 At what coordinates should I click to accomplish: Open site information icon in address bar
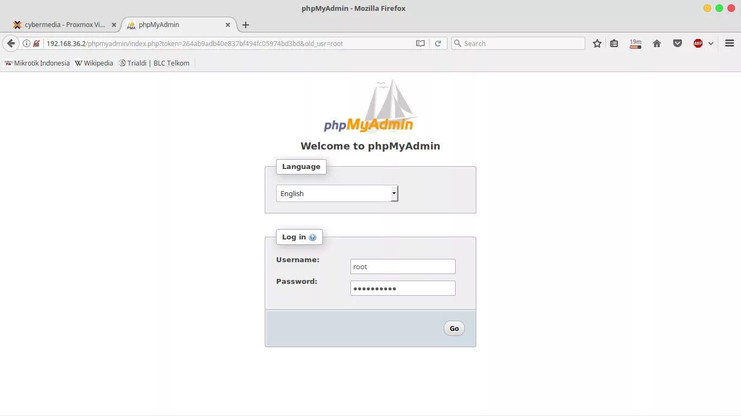[26, 43]
